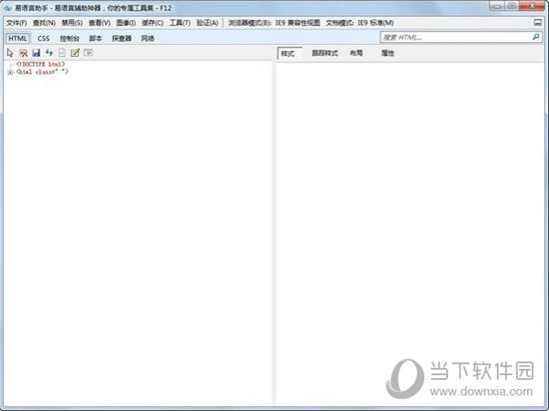Open the 文件(F) menu
Screen dimensions: 549x411
17,23
